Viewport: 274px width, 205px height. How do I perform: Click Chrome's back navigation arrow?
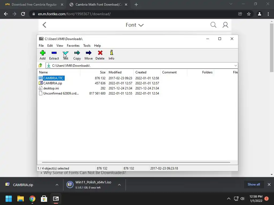point(6,14)
